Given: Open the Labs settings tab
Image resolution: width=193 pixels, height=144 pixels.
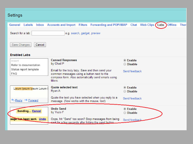Looking at the screenshot, I should 161,25.
